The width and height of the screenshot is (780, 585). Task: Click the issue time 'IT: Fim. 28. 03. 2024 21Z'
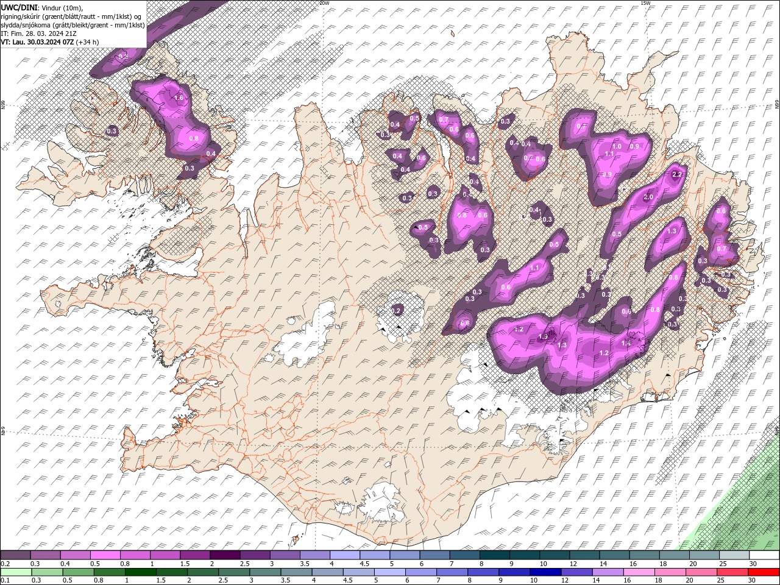[38, 34]
